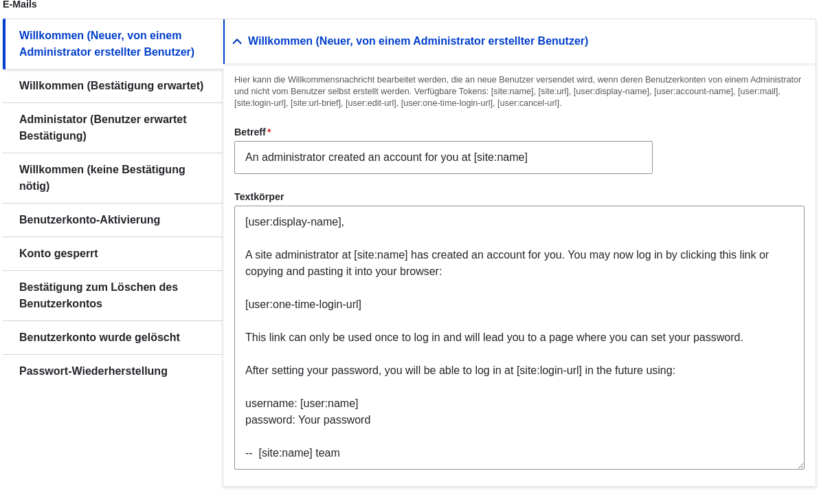819x491 pixels.
Task: Select the Konto gesperrt tab
Action: (x=113, y=254)
